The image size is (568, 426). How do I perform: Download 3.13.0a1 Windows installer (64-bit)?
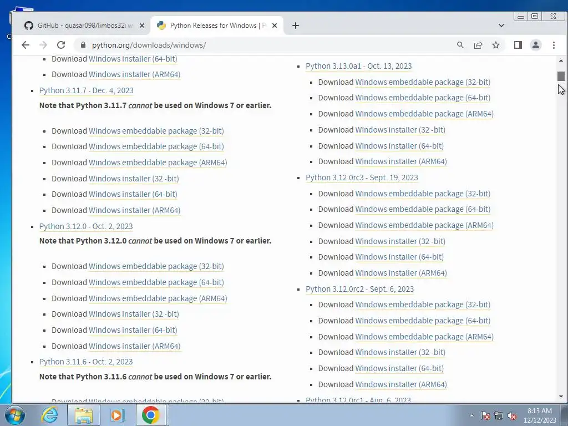(x=399, y=146)
